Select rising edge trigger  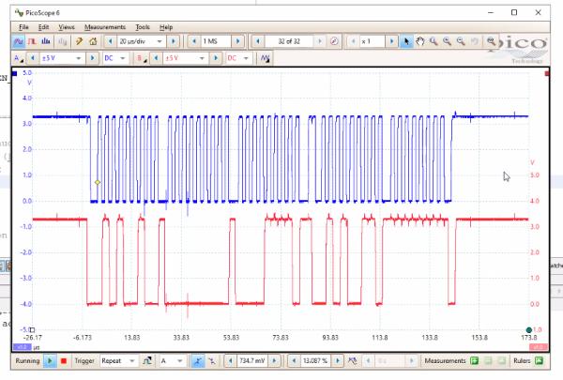click(197, 361)
